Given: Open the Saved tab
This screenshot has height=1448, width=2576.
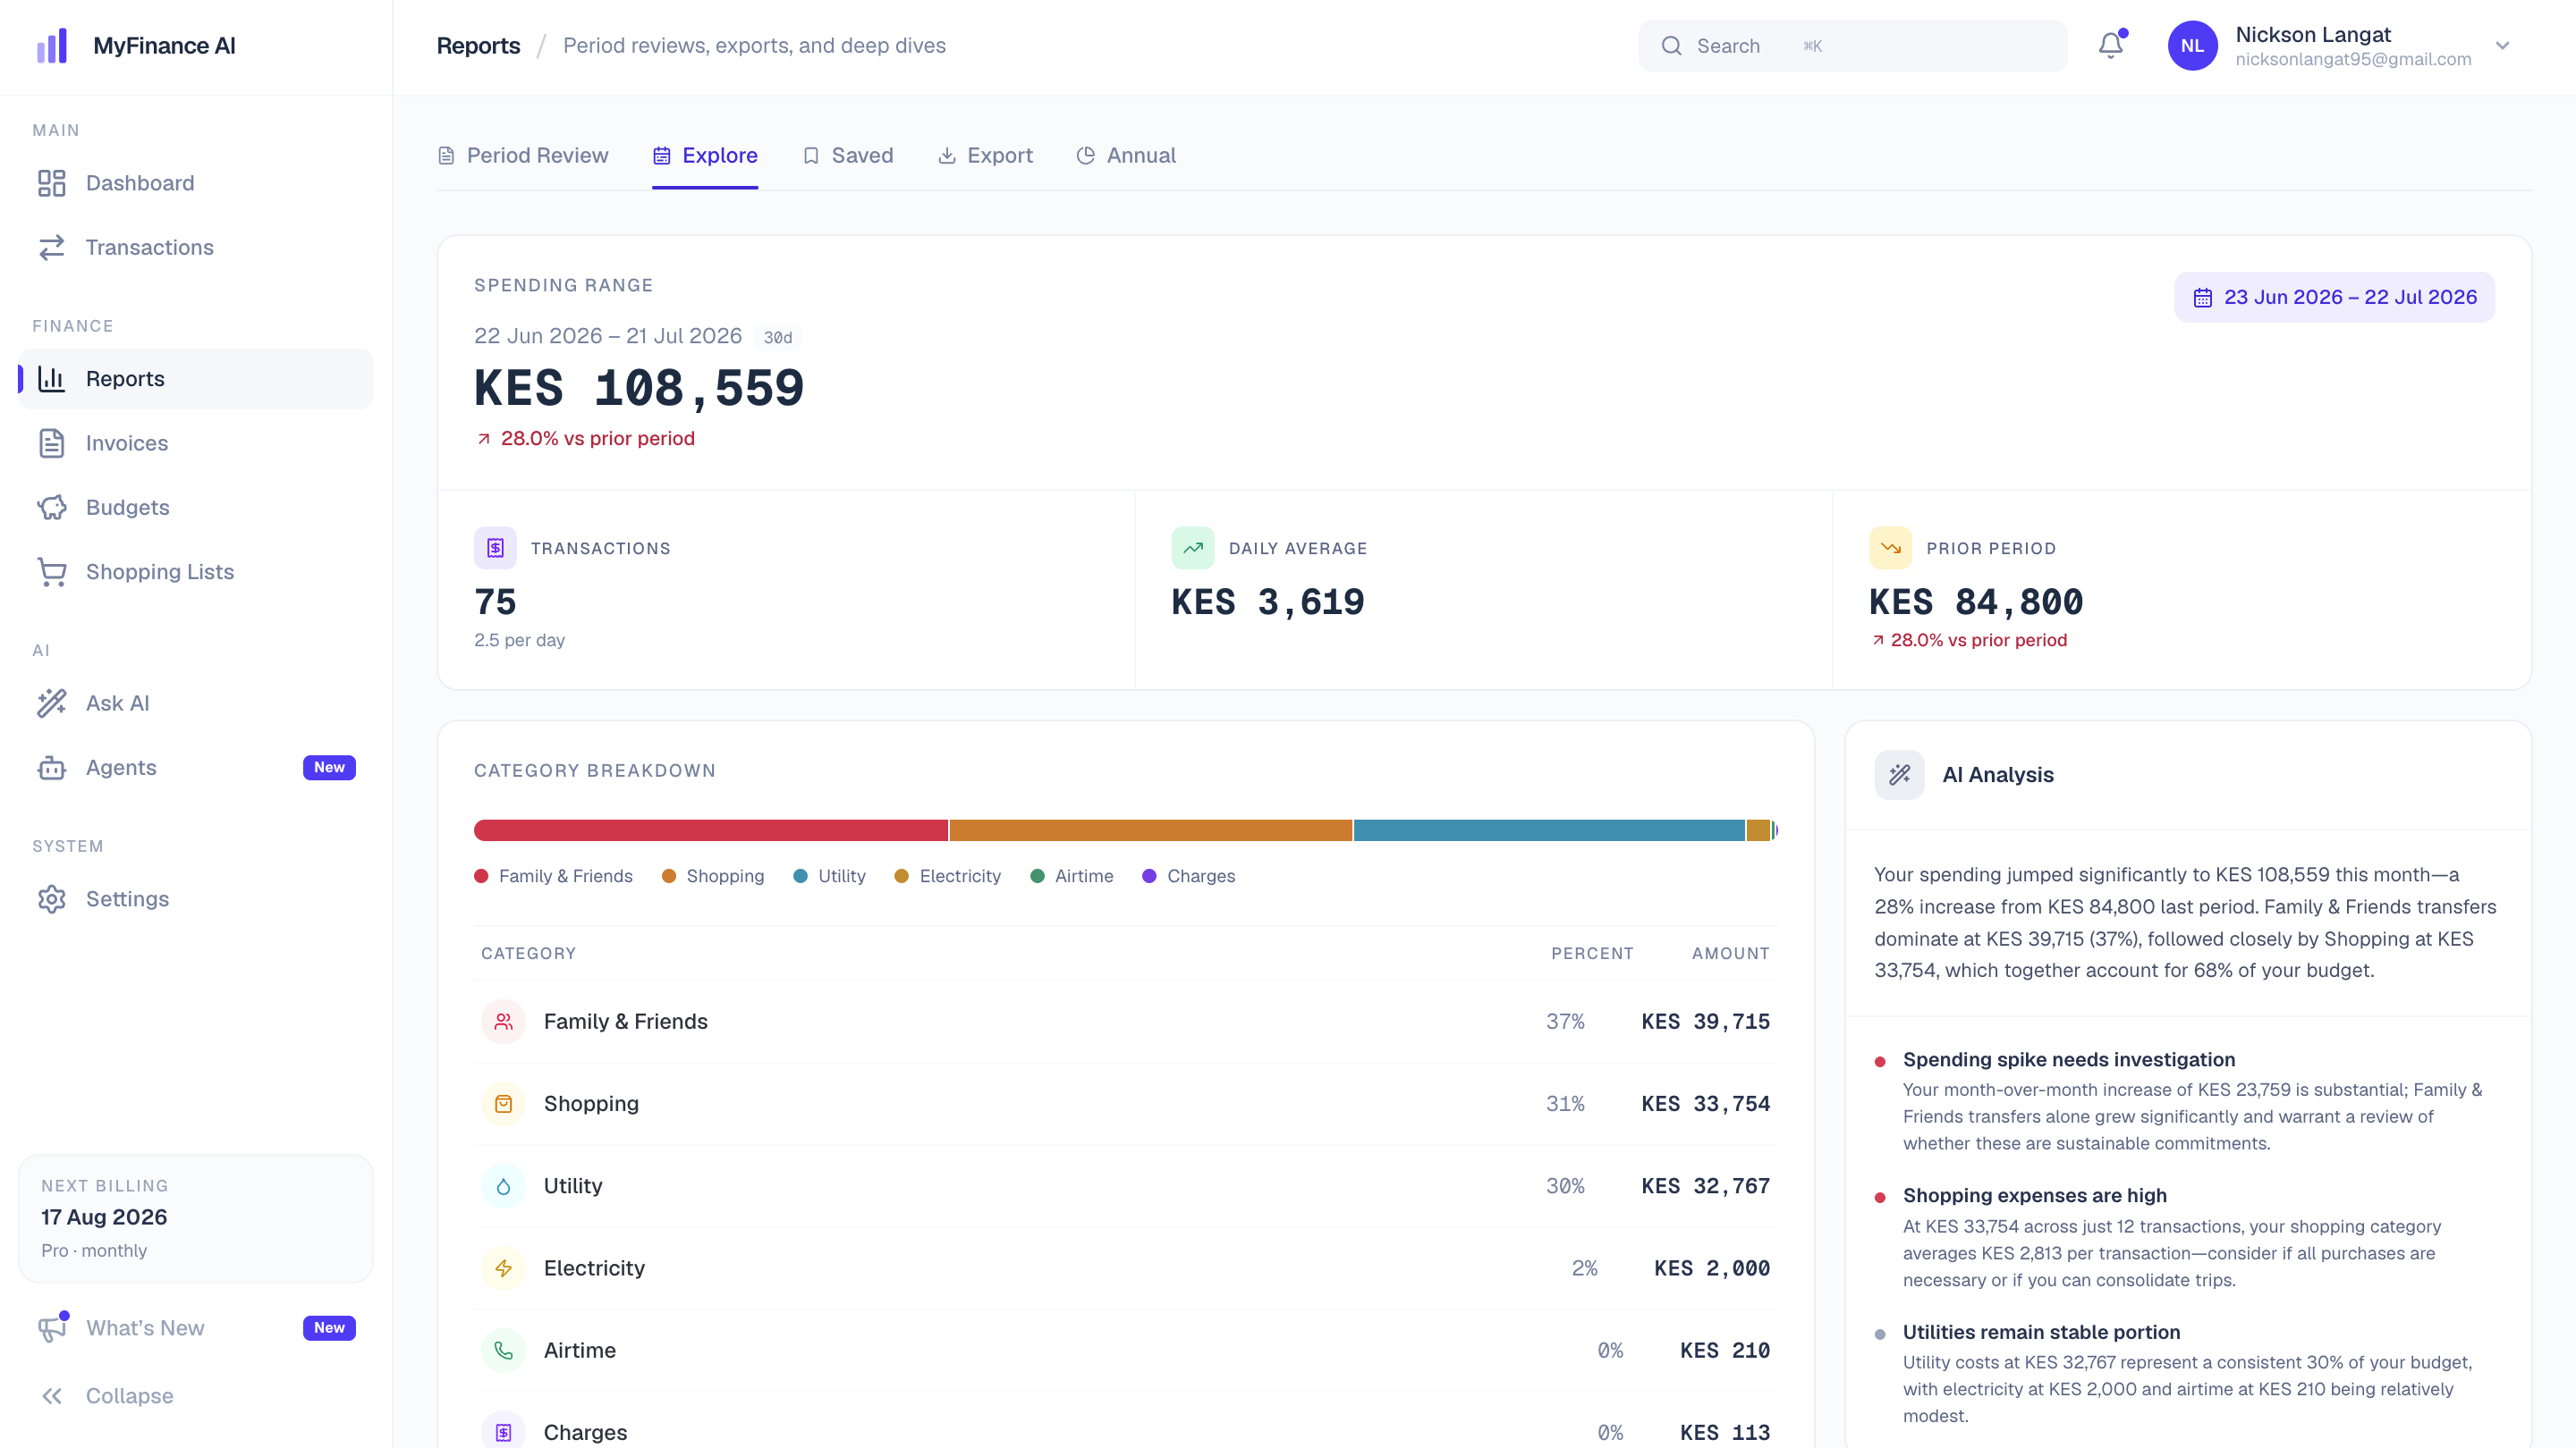Looking at the screenshot, I should click(x=848, y=156).
